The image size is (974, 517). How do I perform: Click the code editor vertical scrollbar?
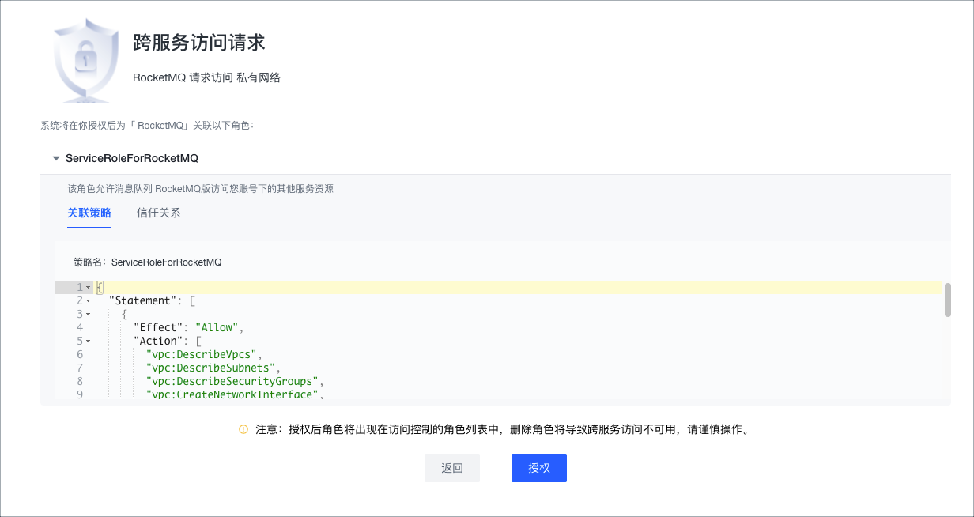947,300
